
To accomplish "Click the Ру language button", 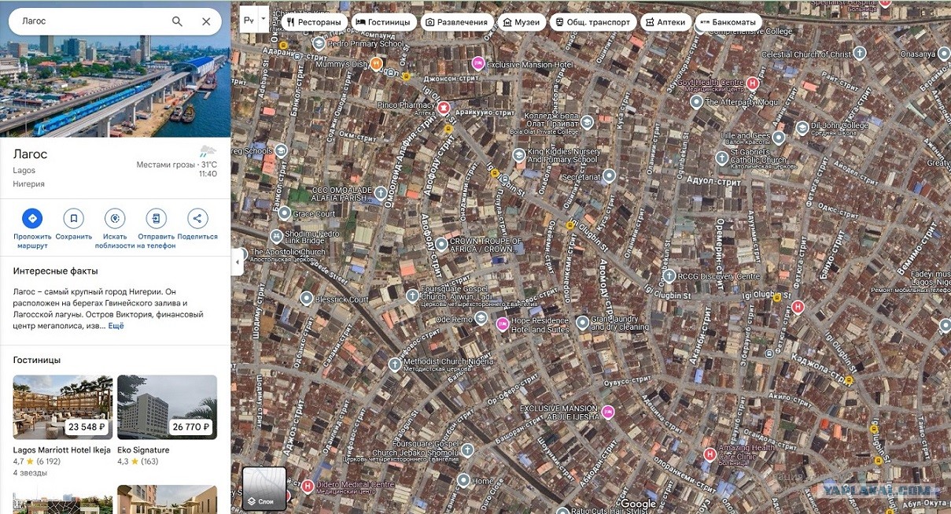I will pyautogui.click(x=249, y=20).
